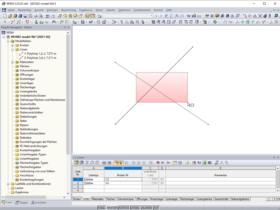Toggle the table display button
Image resolution: width=280 pixels, height=210 pixels.
[92, 16]
